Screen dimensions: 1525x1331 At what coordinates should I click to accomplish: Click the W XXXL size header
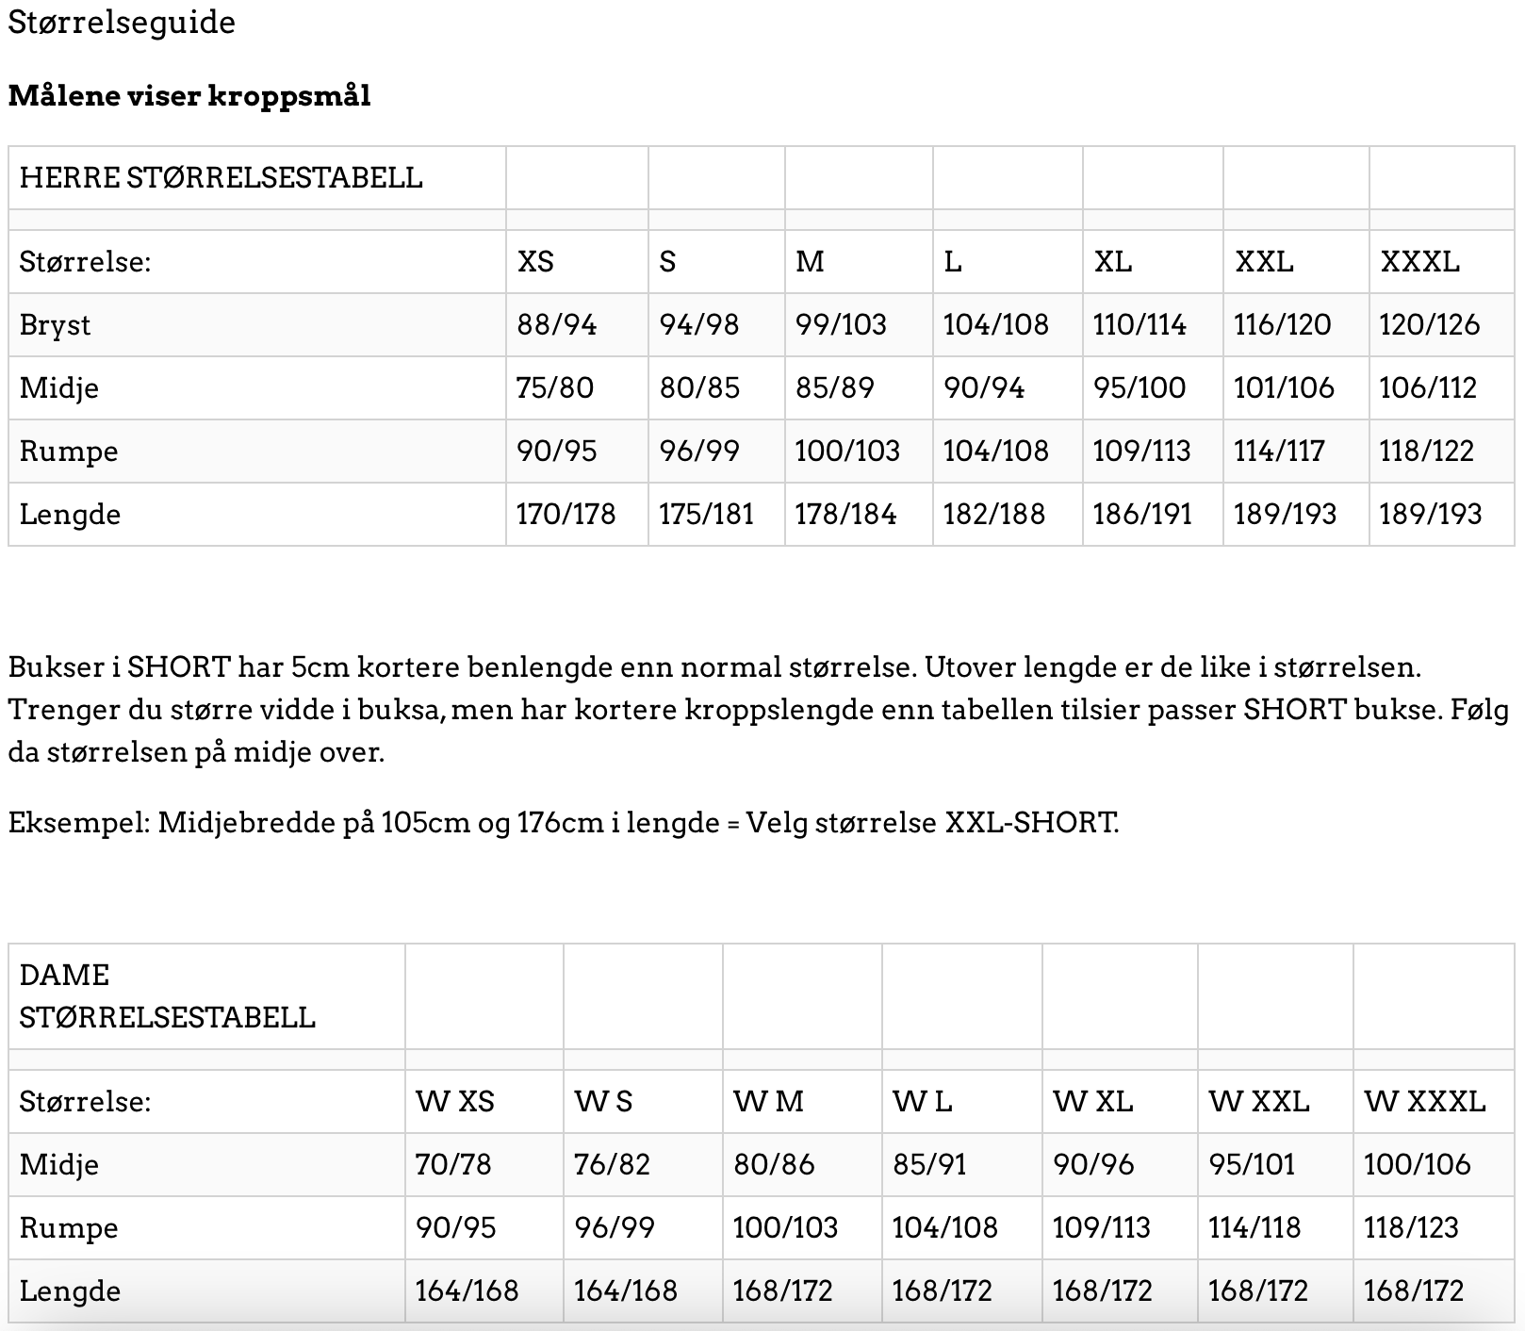tap(1424, 1102)
